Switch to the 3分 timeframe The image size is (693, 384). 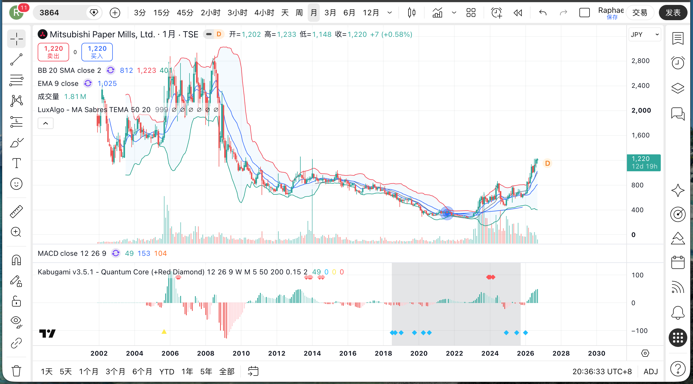pyautogui.click(x=140, y=13)
